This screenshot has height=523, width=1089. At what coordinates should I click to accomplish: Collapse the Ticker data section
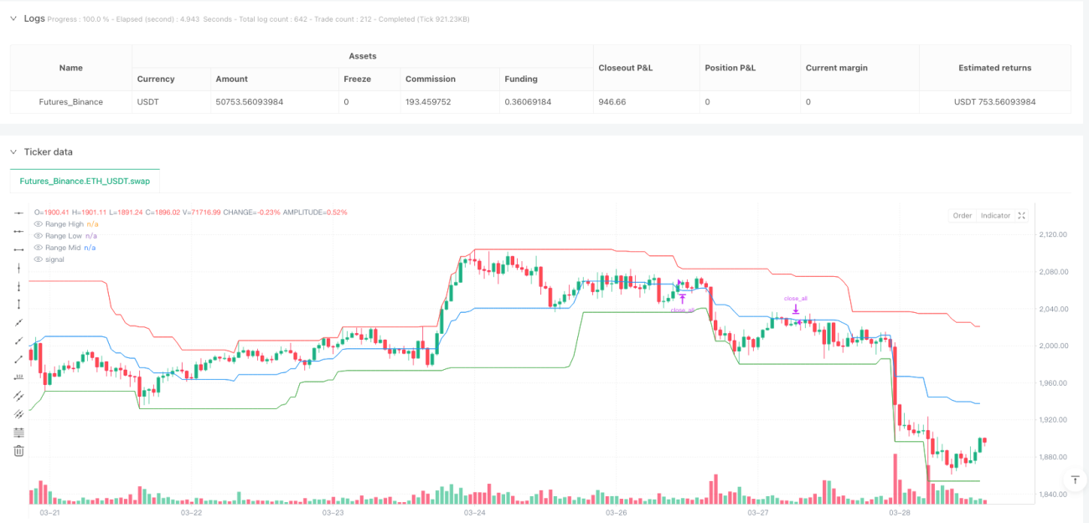pos(13,151)
